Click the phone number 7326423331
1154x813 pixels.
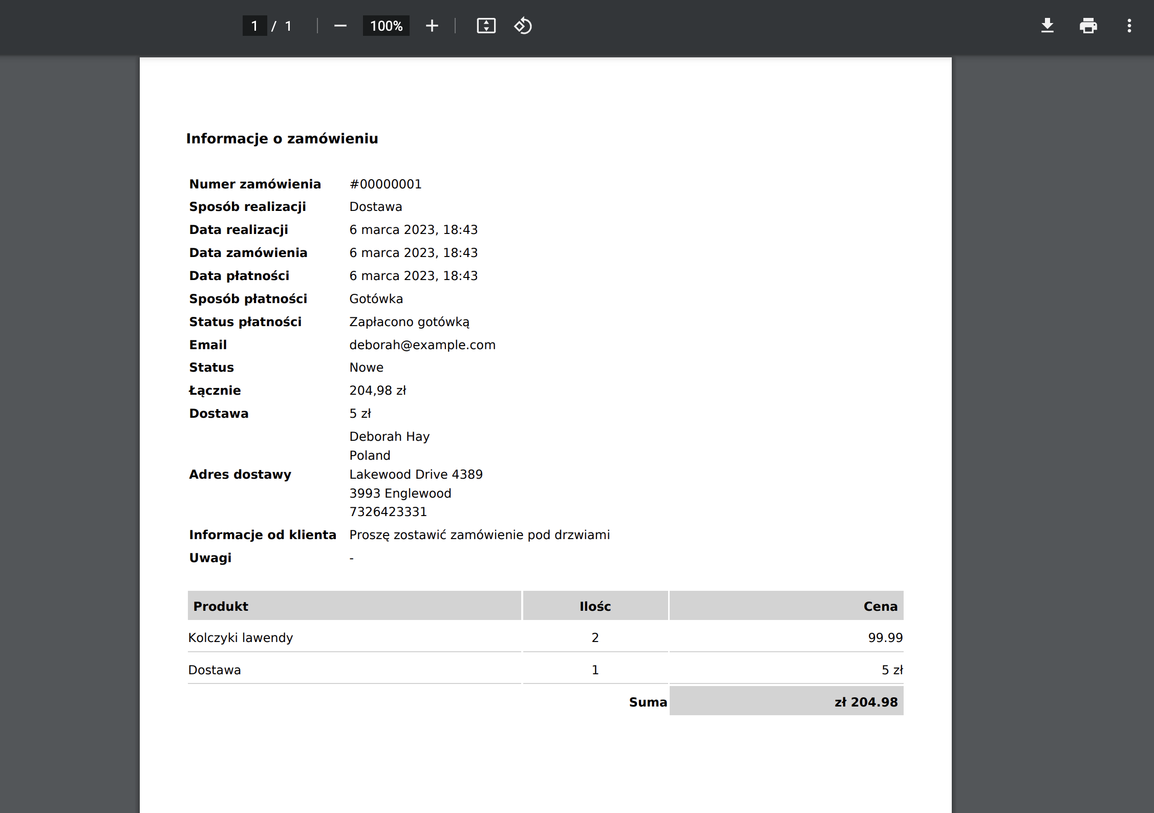tap(388, 511)
